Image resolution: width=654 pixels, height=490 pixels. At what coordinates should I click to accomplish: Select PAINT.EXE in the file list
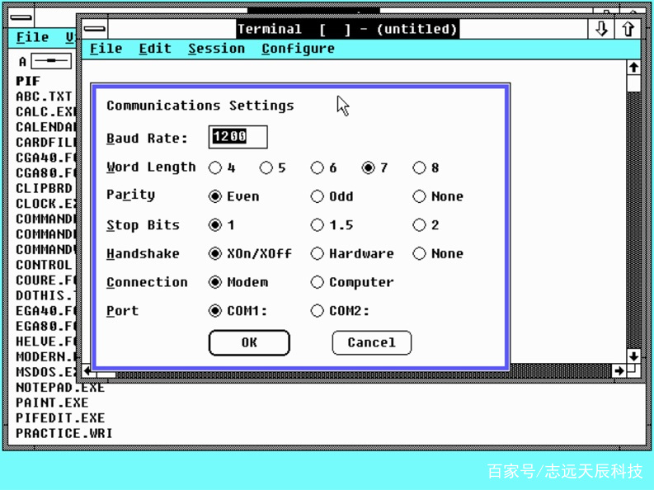coord(52,403)
